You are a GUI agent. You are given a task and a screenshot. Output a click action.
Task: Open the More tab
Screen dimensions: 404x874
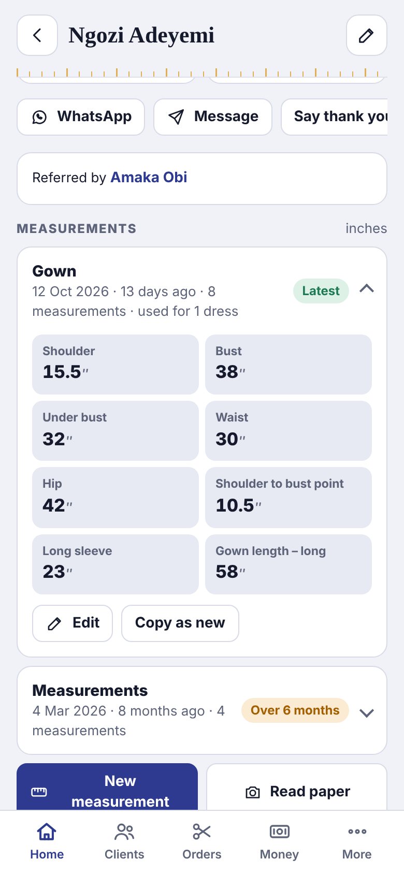[x=357, y=842]
